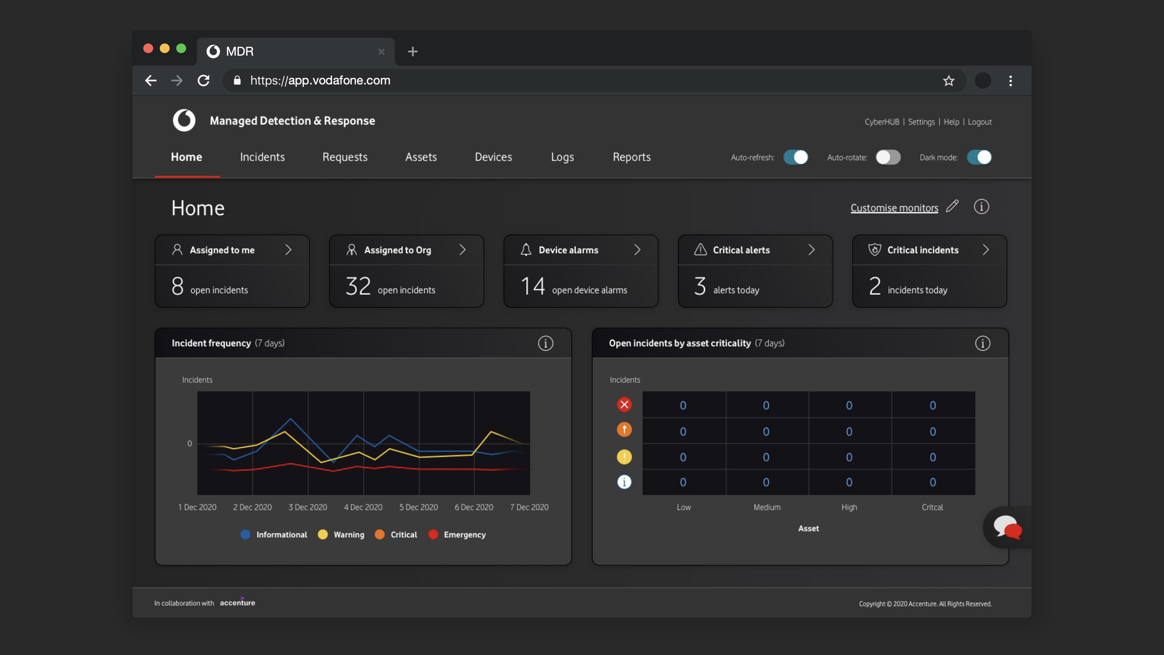Click the CyberHUB link

tap(882, 122)
